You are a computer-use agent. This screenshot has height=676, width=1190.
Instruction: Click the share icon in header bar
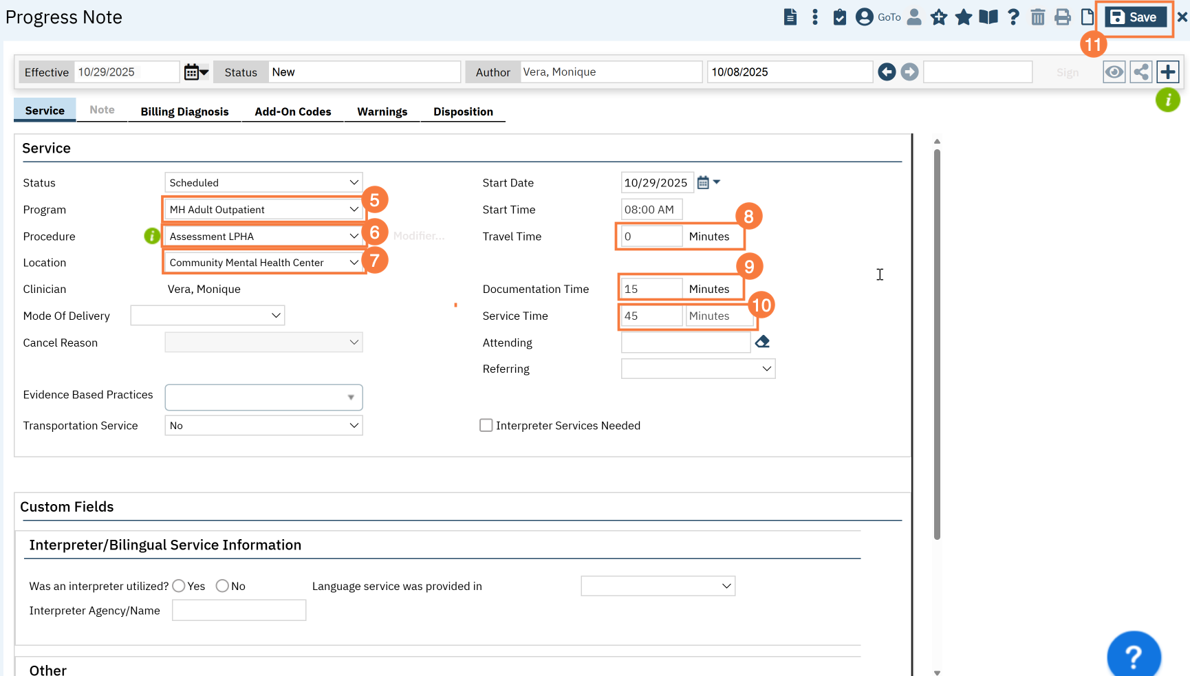1140,72
